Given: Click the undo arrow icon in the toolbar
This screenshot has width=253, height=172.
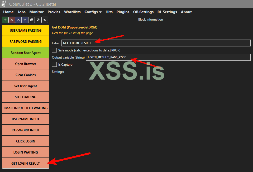Looking at the screenshot, I should point(45,20).
